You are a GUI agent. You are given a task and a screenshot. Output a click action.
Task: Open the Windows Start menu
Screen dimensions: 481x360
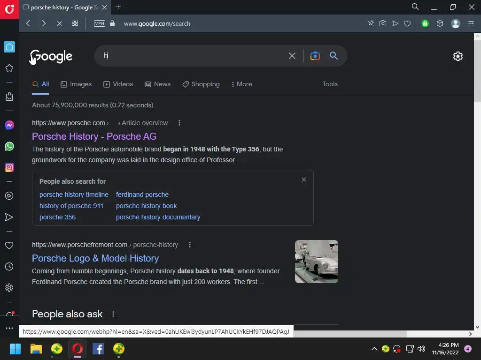pos(15,349)
